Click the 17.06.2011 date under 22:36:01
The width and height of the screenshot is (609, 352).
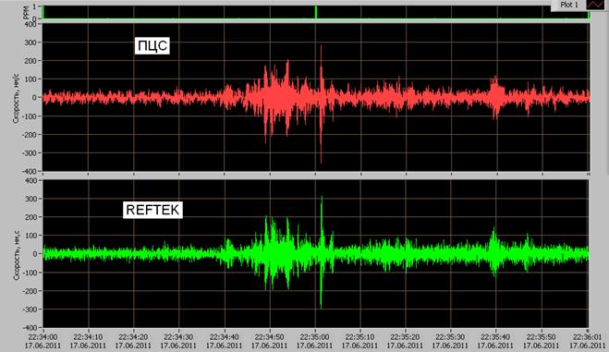(x=588, y=346)
